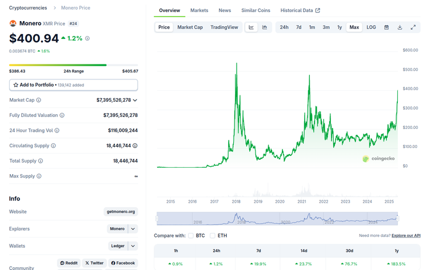Click the Market Cap info icon
Viewport: 439px width, 270px height.
(39, 100)
